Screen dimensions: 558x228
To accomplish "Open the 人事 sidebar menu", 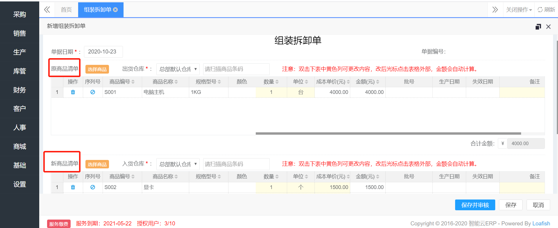I will pos(19,127).
